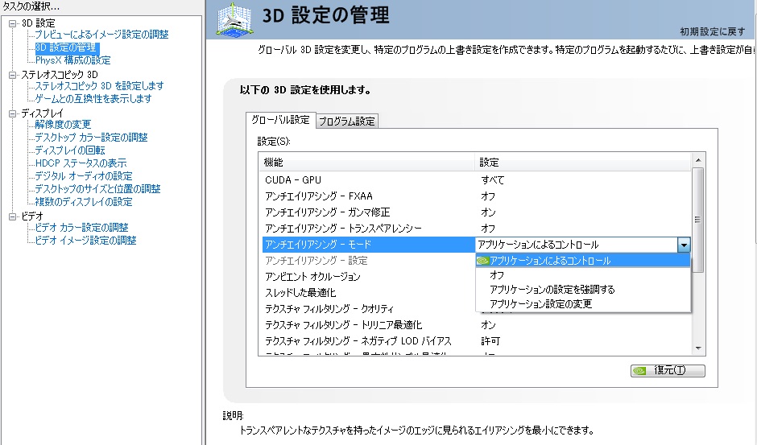Click the settings list scroll-up arrow

697,160
